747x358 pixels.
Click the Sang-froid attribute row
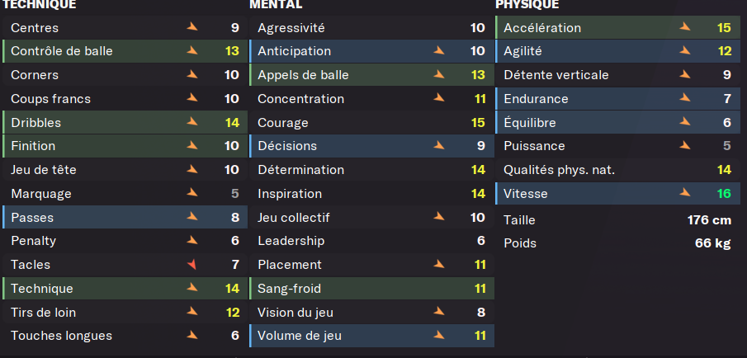coord(371,289)
